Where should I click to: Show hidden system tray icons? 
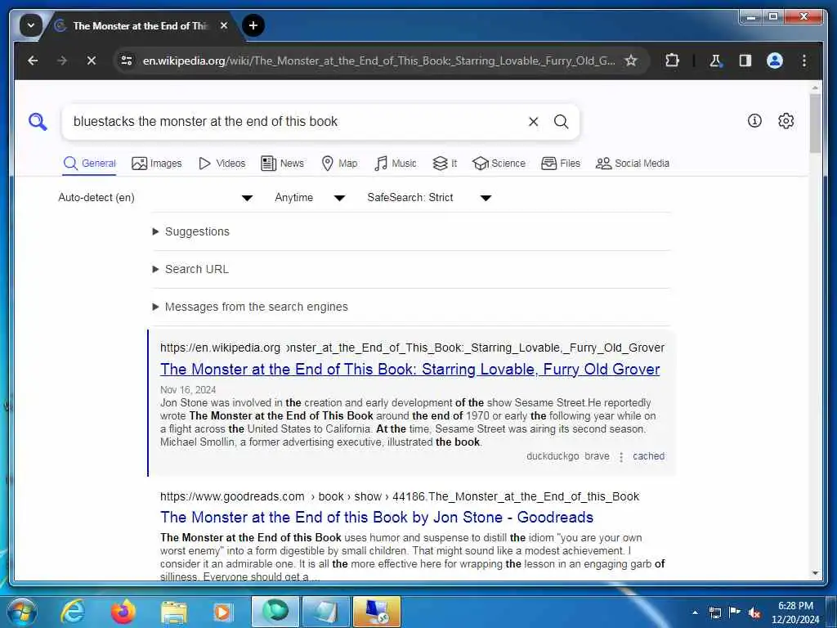(x=695, y=612)
